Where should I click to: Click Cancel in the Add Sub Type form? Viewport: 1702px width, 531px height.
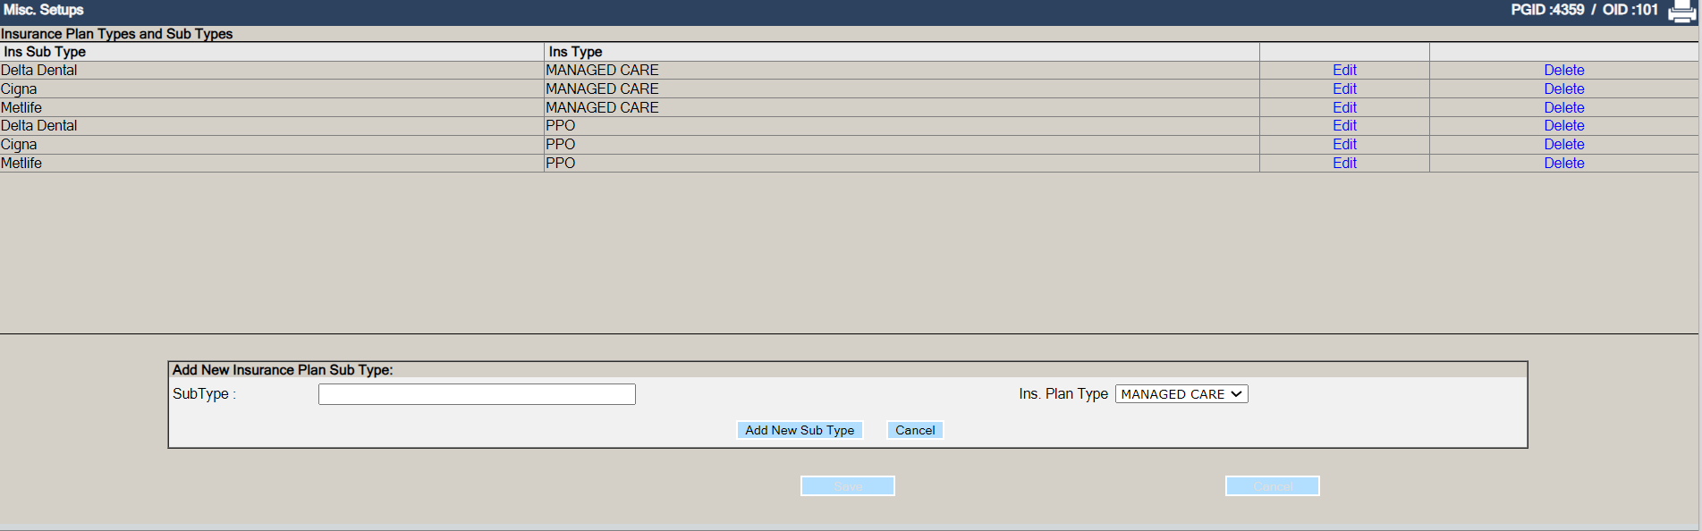coord(915,430)
